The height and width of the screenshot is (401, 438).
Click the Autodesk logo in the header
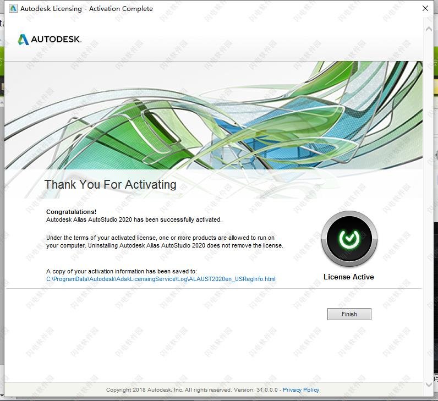pyautogui.click(x=50, y=40)
